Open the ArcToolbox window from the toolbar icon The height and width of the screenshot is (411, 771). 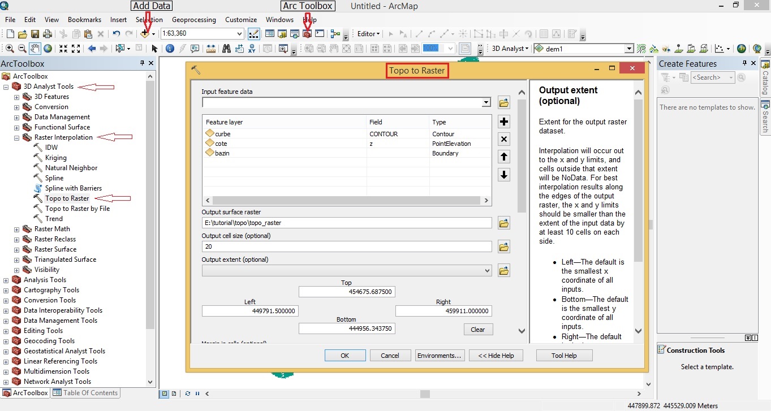(x=307, y=34)
